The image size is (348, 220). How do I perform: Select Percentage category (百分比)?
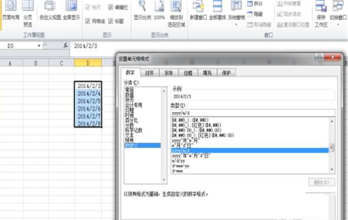(132, 120)
